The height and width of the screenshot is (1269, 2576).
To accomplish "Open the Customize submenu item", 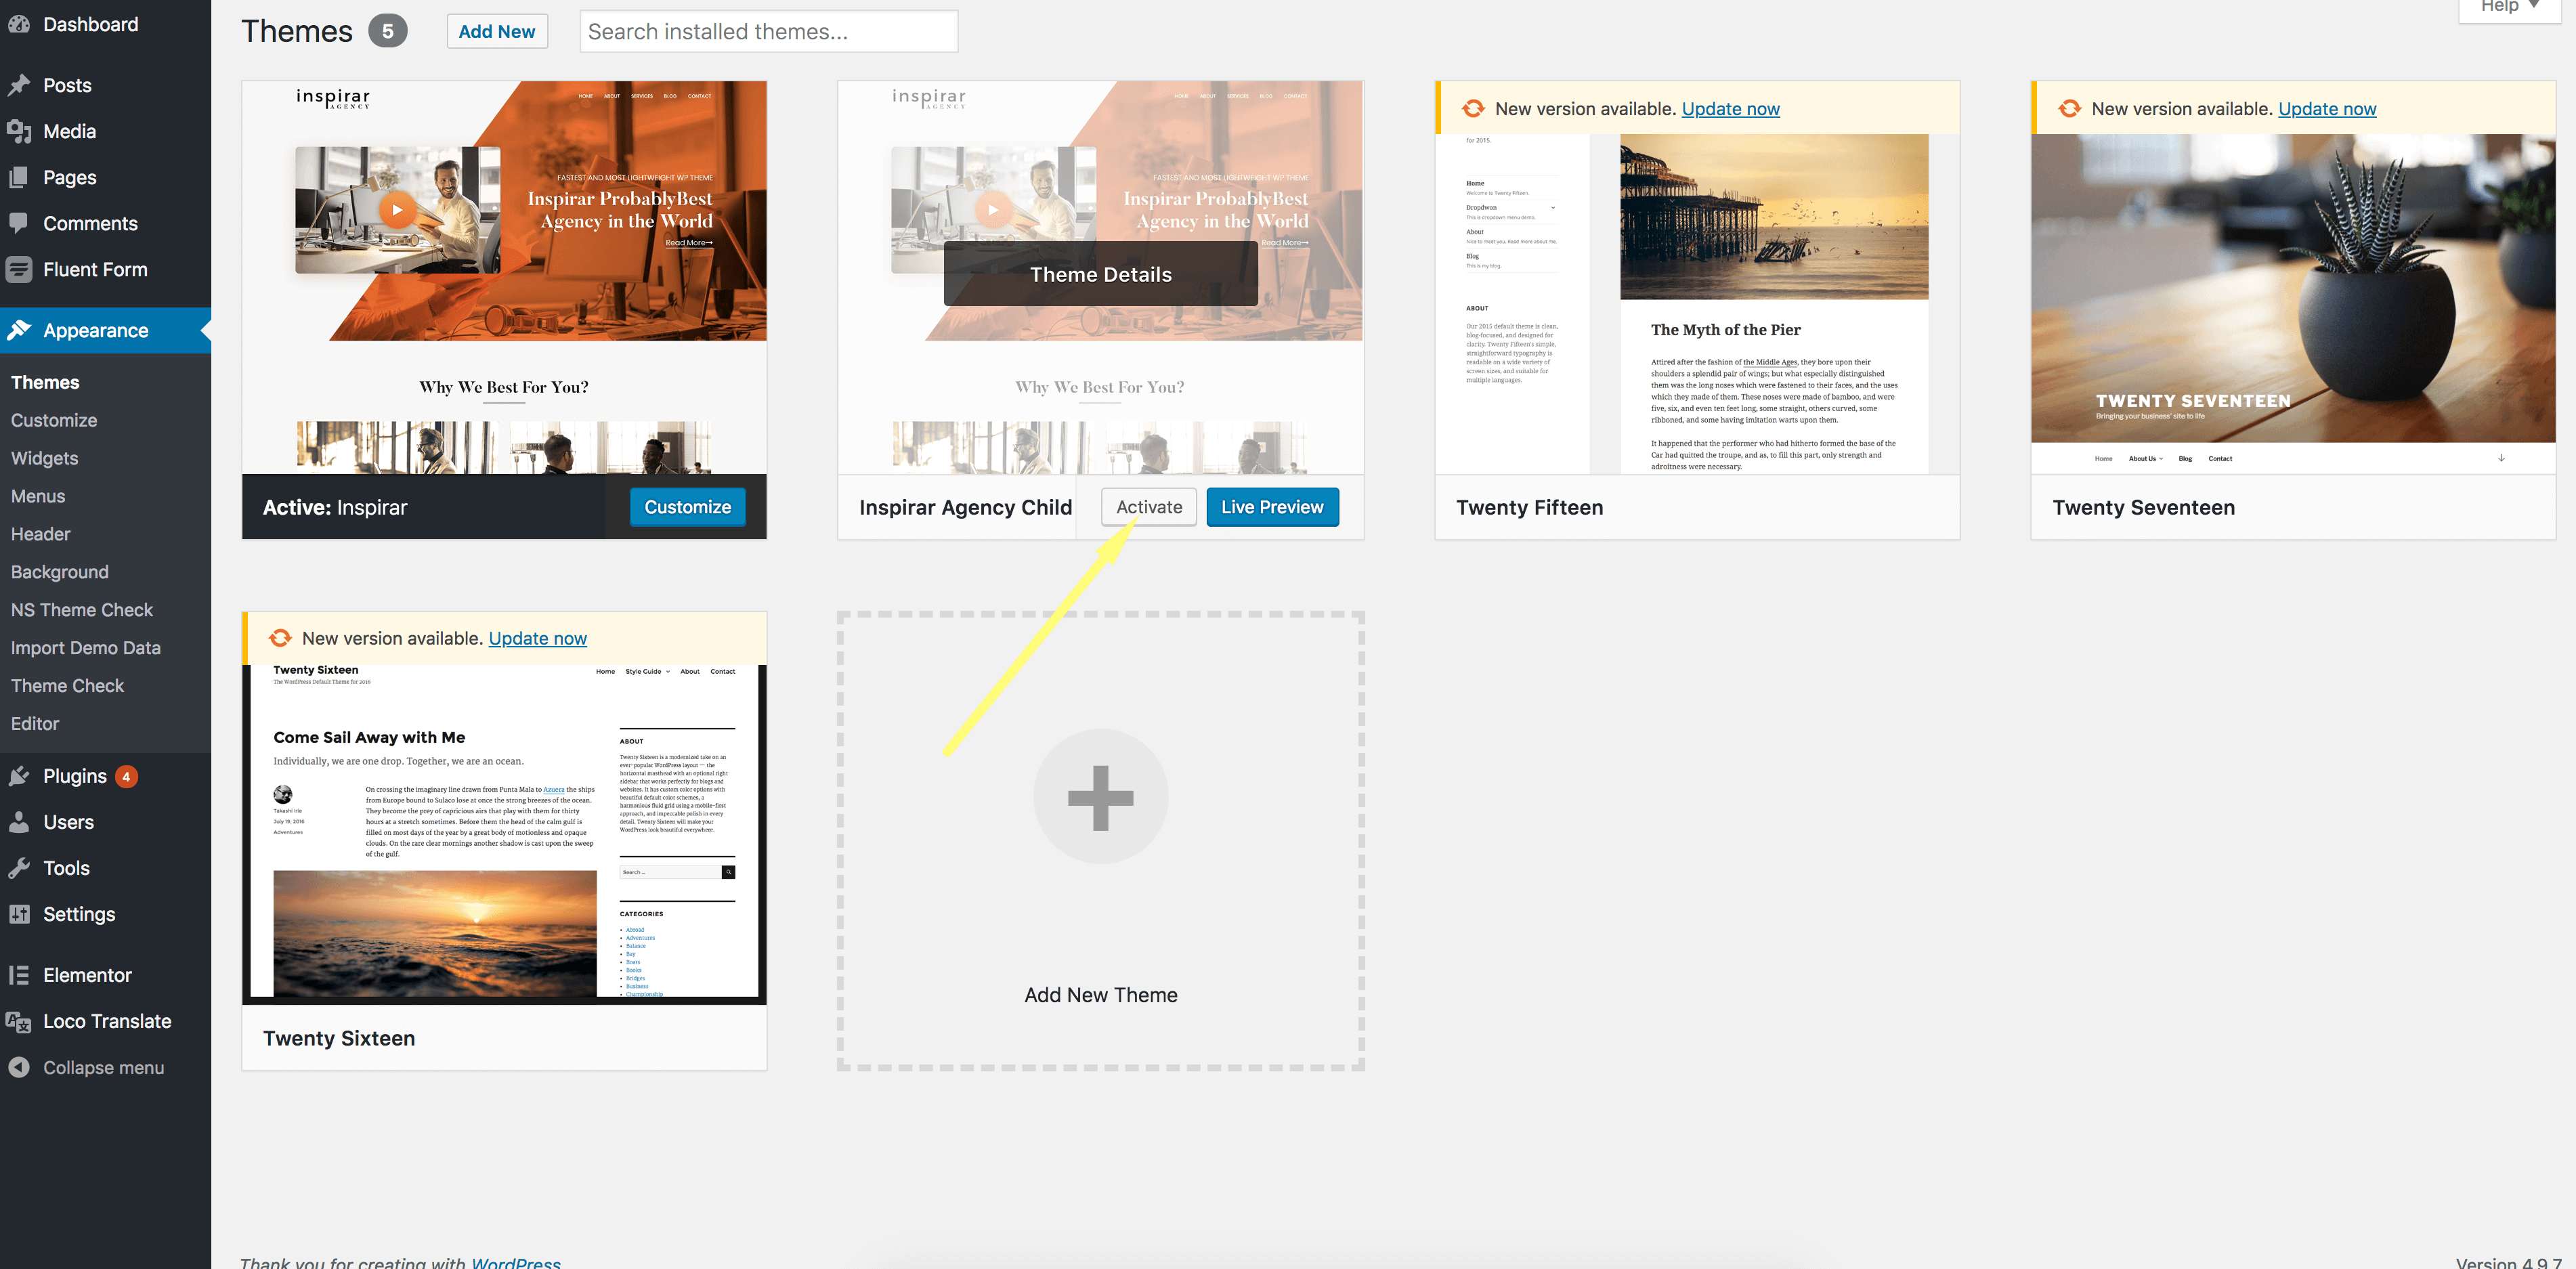I will (x=54, y=420).
